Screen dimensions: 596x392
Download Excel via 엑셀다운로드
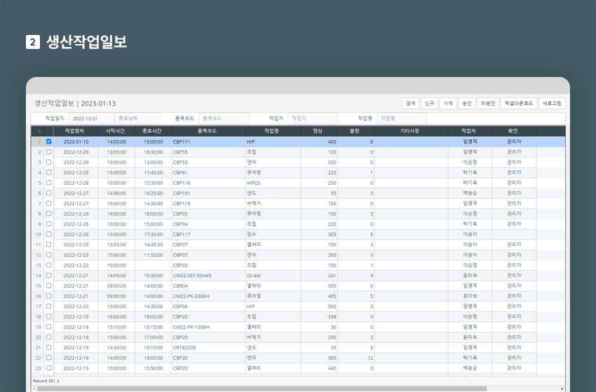pos(519,103)
